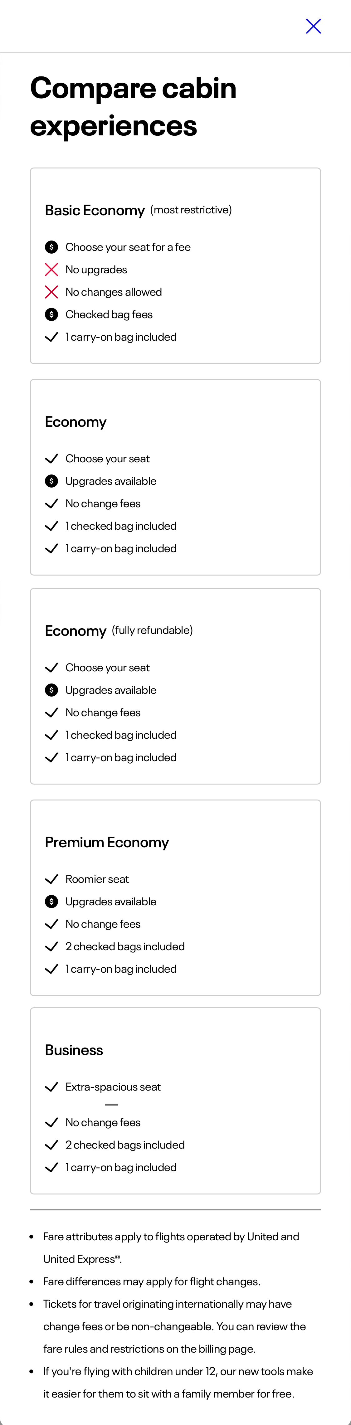This screenshot has height=1425, width=351.
Task: Click '2 checked bags included' under Premium Economy
Action: 124,946
